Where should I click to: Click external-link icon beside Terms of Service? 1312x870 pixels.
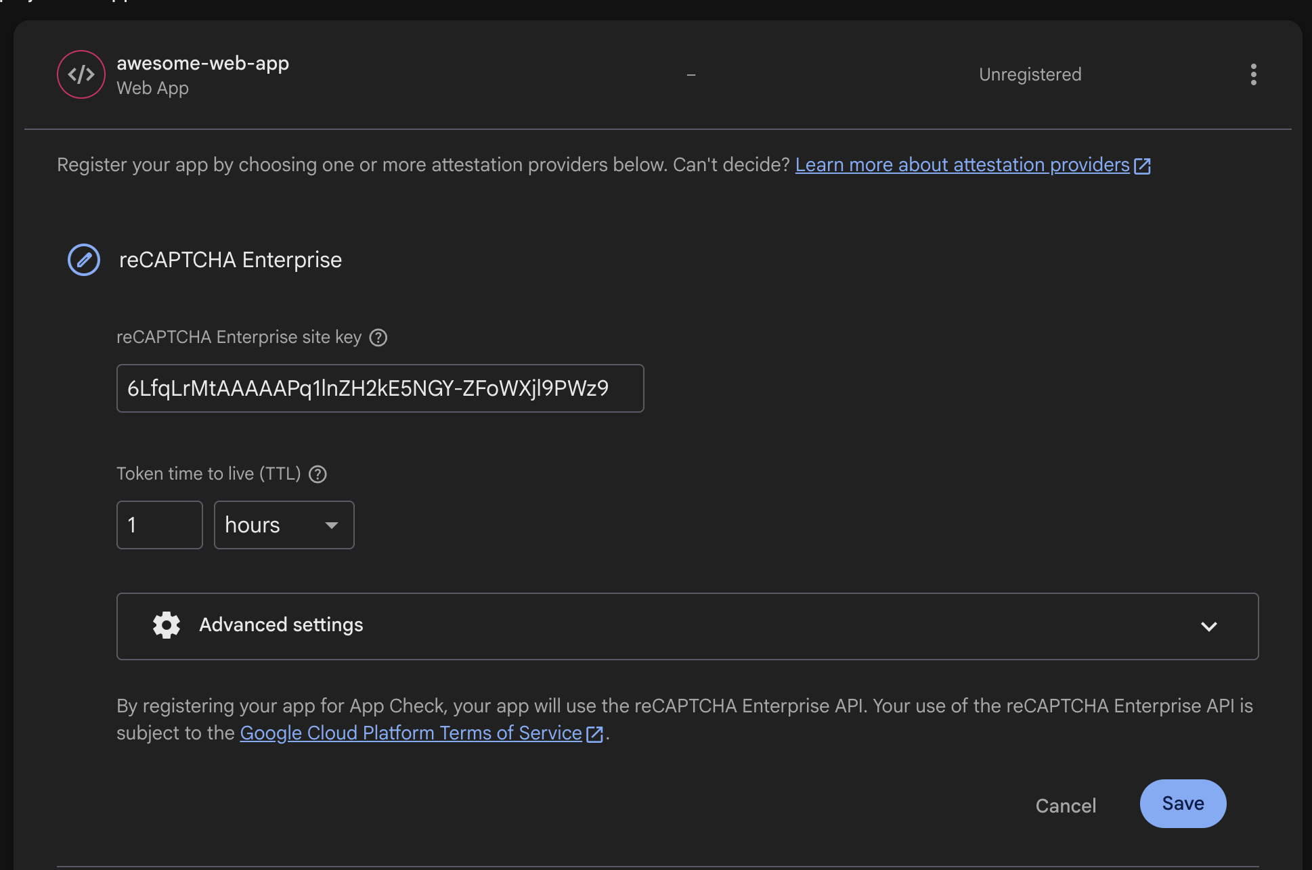click(x=594, y=734)
